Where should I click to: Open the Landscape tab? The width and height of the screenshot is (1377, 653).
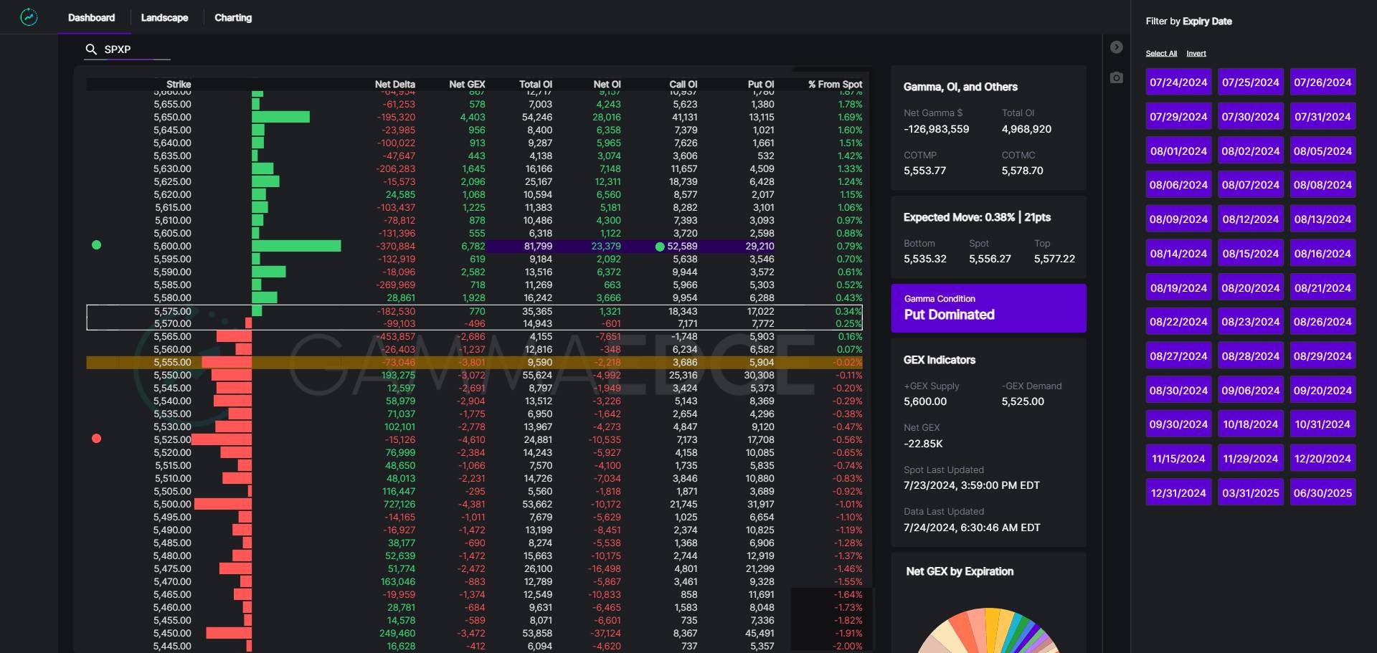click(x=164, y=18)
